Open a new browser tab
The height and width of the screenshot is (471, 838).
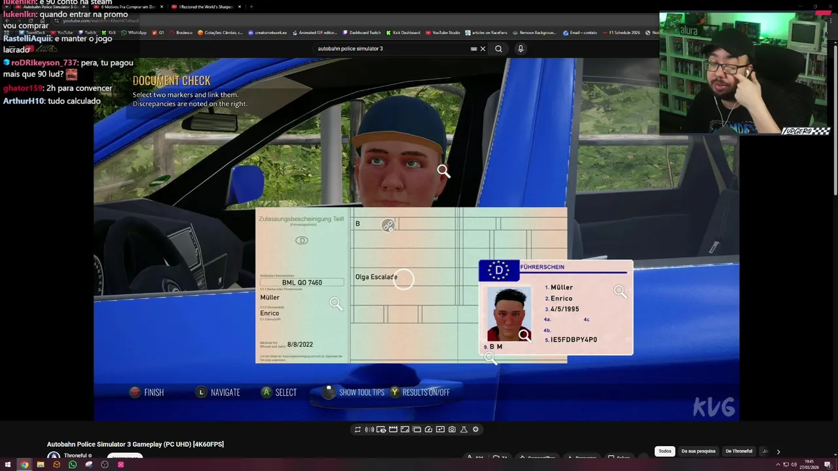coord(251,7)
